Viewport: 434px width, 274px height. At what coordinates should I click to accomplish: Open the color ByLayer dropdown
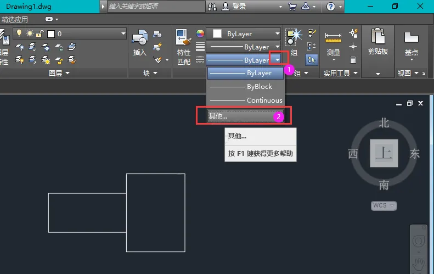point(244,34)
